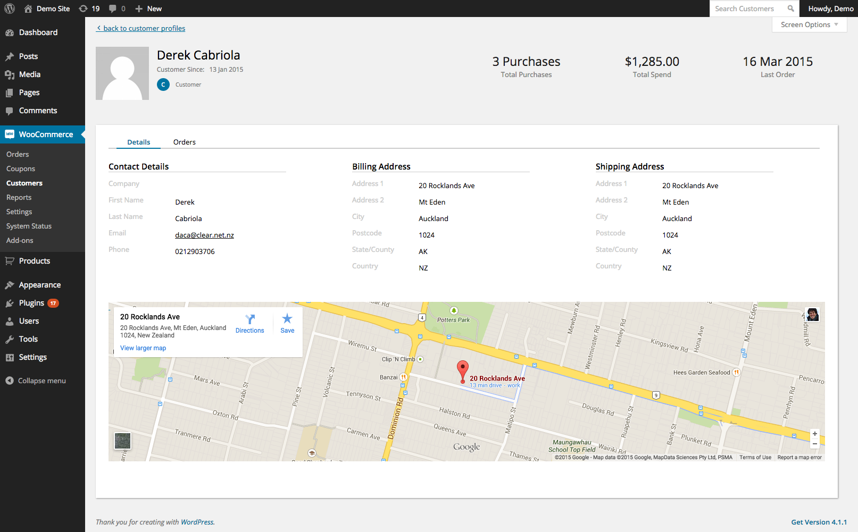This screenshot has width=858, height=532.
Task: Click Report a map error link
Action: (x=799, y=457)
